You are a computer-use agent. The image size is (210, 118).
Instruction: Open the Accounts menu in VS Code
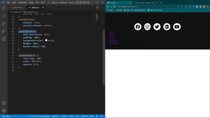click(4, 103)
